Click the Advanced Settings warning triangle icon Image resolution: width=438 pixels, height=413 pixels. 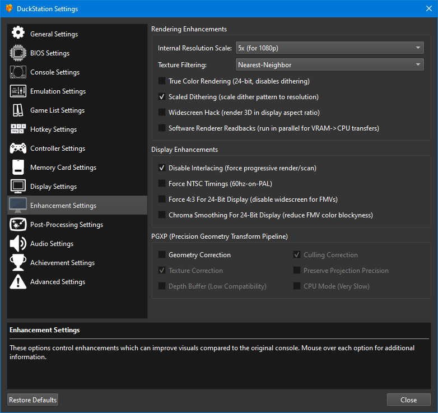[18, 281]
